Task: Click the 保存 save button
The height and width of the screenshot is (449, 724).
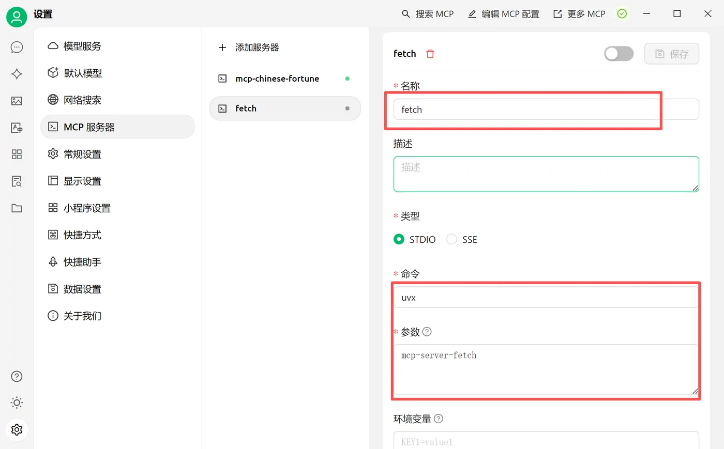Action: point(672,53)
